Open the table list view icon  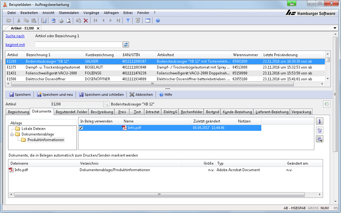pos(44,21)
